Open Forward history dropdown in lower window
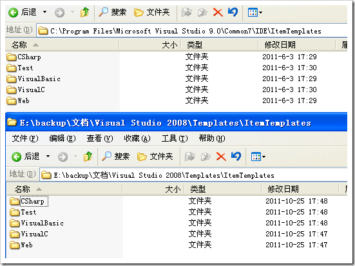 coord(75,157)
